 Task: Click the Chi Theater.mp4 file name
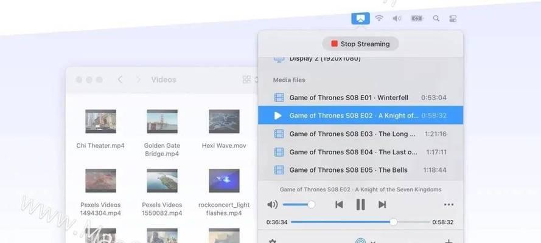[100, 146]
